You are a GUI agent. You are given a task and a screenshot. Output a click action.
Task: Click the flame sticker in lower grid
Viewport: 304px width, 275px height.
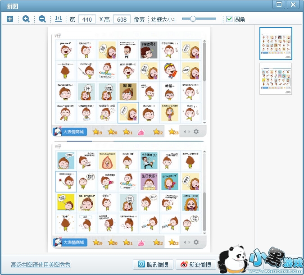pos(107,160)
